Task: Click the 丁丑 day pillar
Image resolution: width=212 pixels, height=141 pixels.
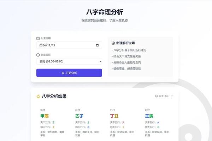Action: point(114,116)
